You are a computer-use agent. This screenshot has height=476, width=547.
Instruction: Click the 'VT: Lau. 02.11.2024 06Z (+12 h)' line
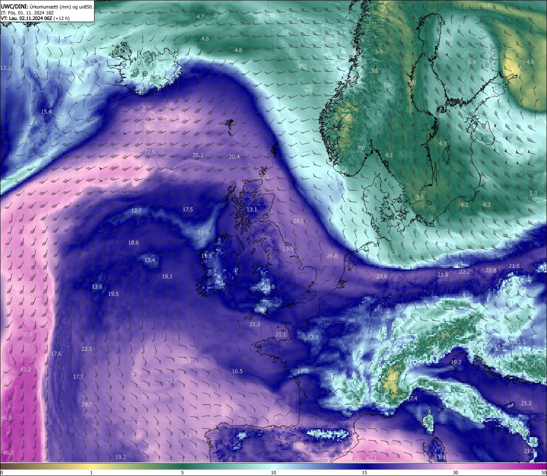coord(35,18)
